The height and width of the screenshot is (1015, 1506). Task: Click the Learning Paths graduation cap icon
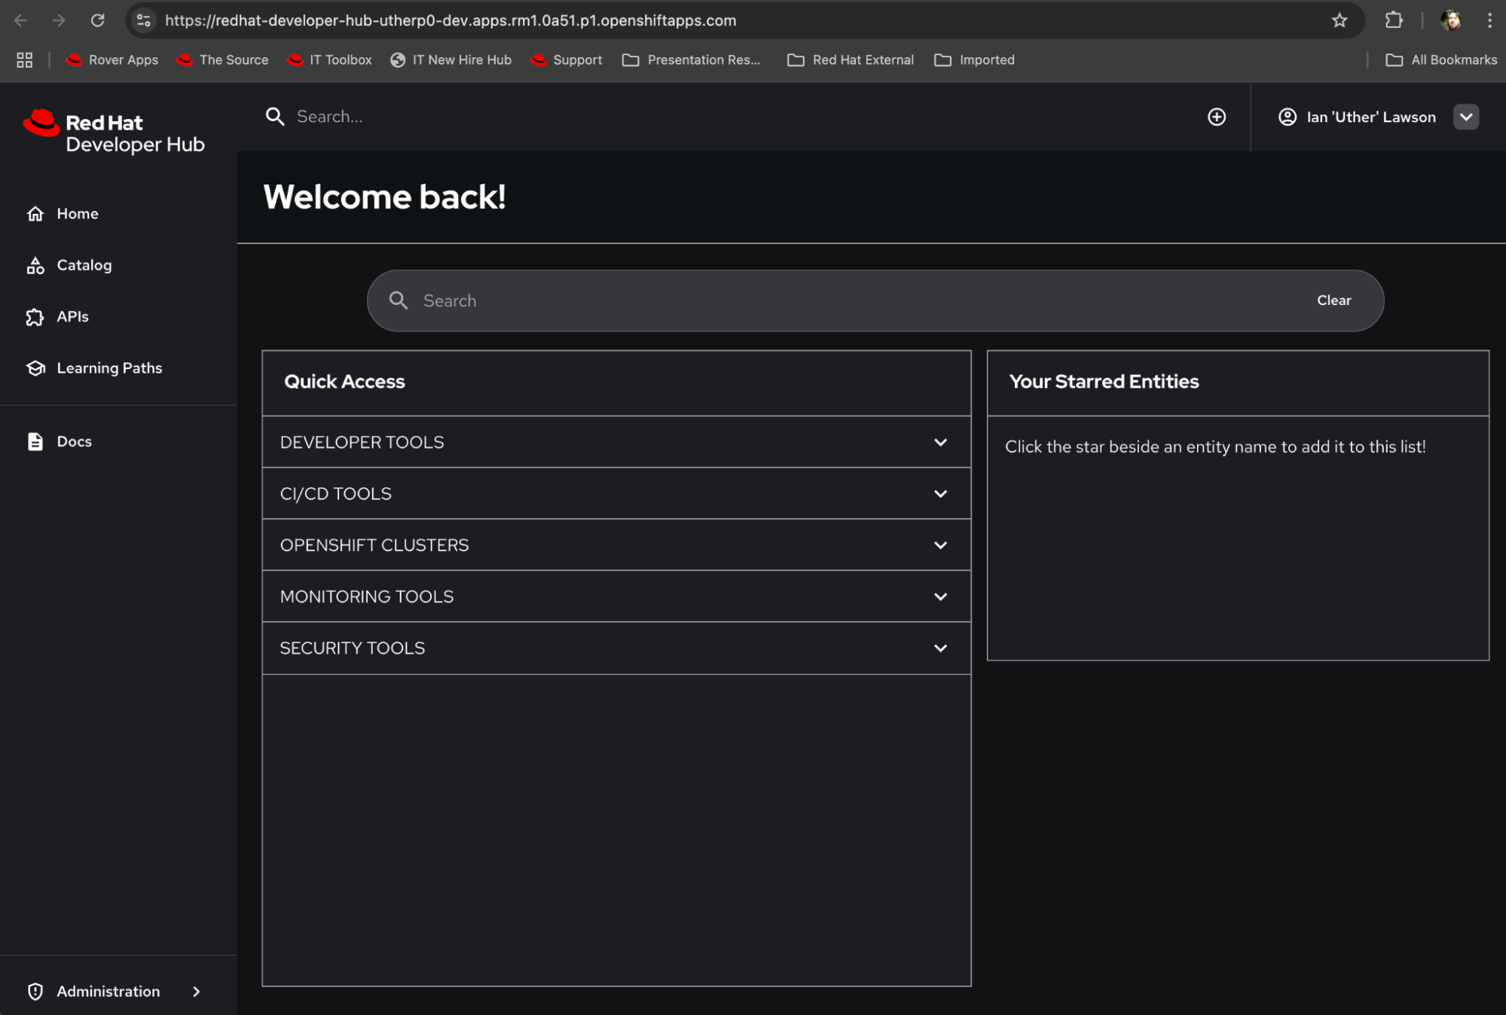pyautogui.click(x=35, y=368)
